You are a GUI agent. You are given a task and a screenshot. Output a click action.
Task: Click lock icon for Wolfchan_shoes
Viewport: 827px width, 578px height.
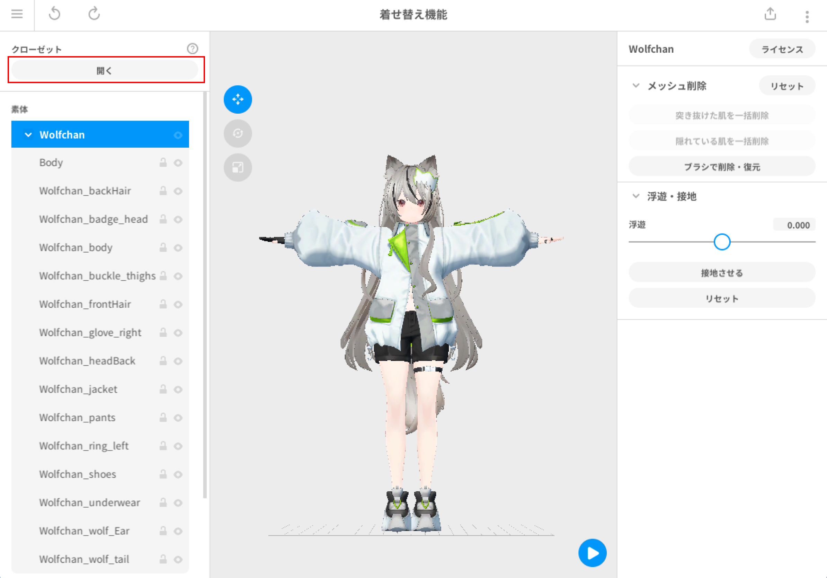[163, 474]
